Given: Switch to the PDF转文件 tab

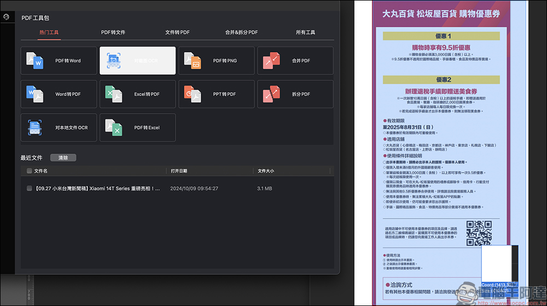Looking at the screenshot, I should (x=113, y=32).
